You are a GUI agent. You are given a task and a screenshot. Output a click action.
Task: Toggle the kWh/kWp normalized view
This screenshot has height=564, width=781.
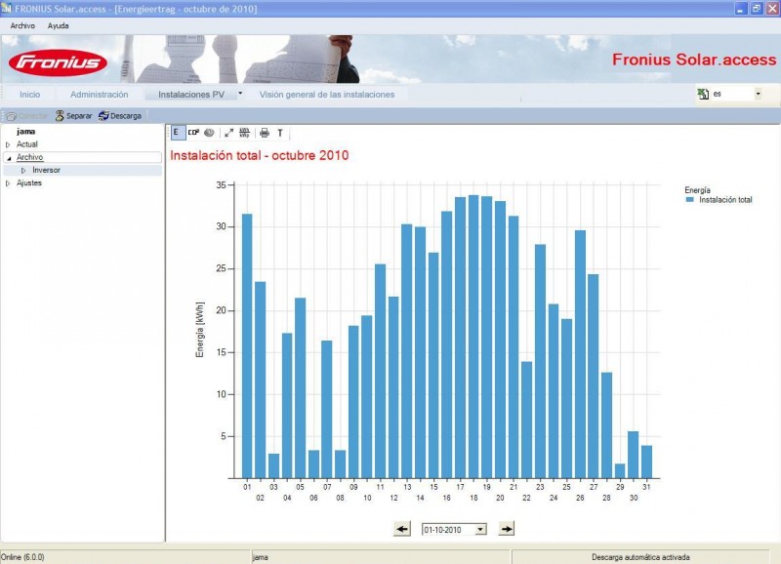tap(244, 133)
